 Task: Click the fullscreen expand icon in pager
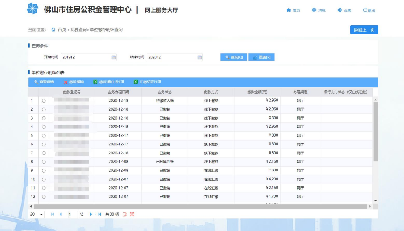pos(132,214)
